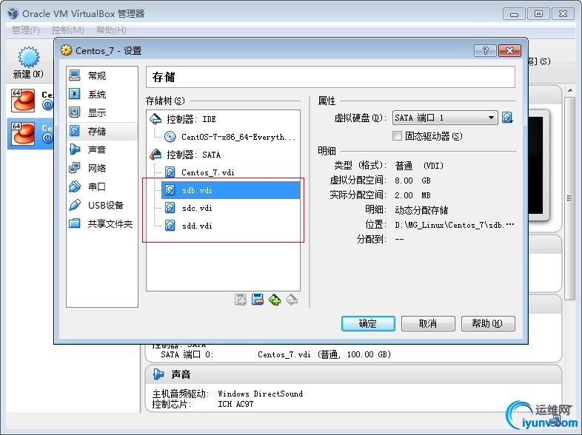Image resolution: width=582 pixels, height=435 pixels.
Task: Click the VM preview thumbnail in manager window
Action: [535, 166]
